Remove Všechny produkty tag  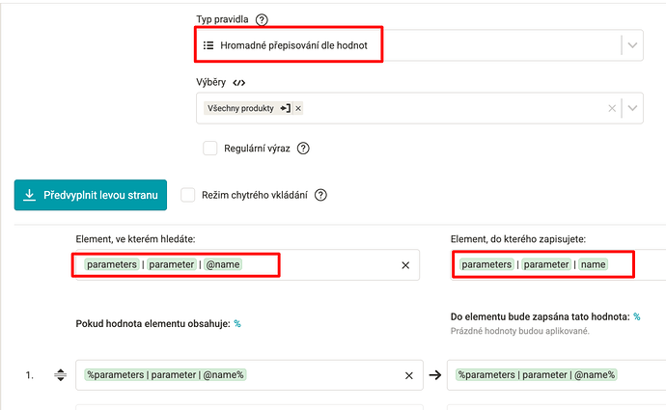pos(298,108)
